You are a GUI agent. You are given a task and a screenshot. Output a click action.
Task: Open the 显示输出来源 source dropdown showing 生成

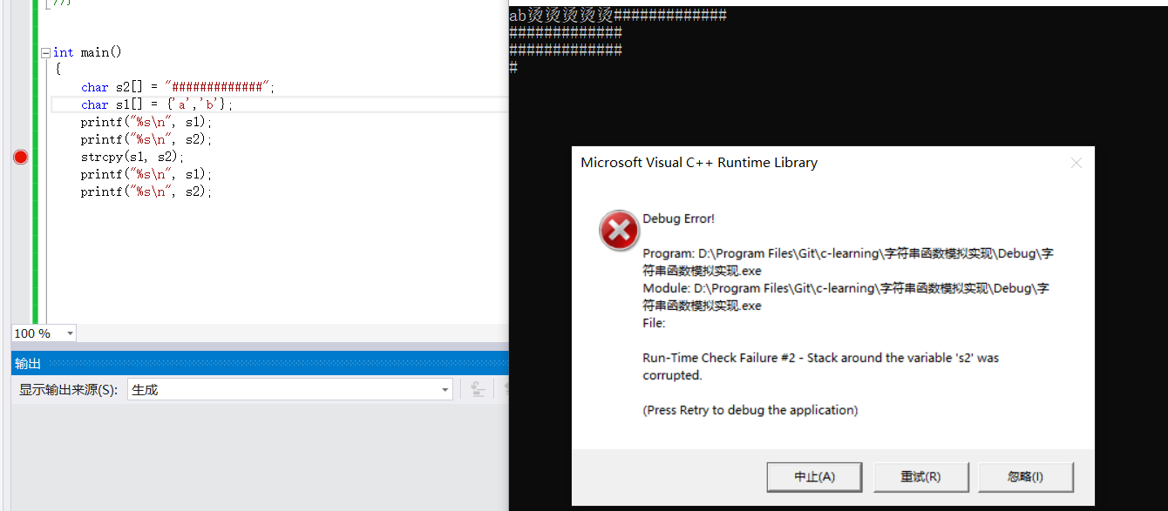click(x=290, y=389)
